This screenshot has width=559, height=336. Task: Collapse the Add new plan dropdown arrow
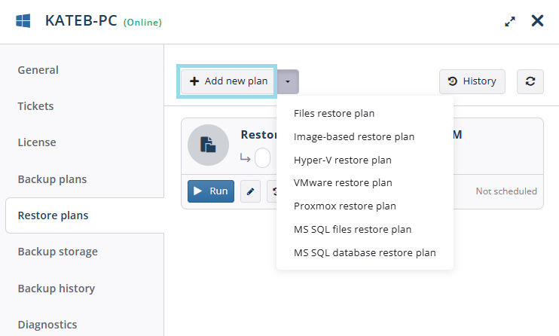(288, 81)
